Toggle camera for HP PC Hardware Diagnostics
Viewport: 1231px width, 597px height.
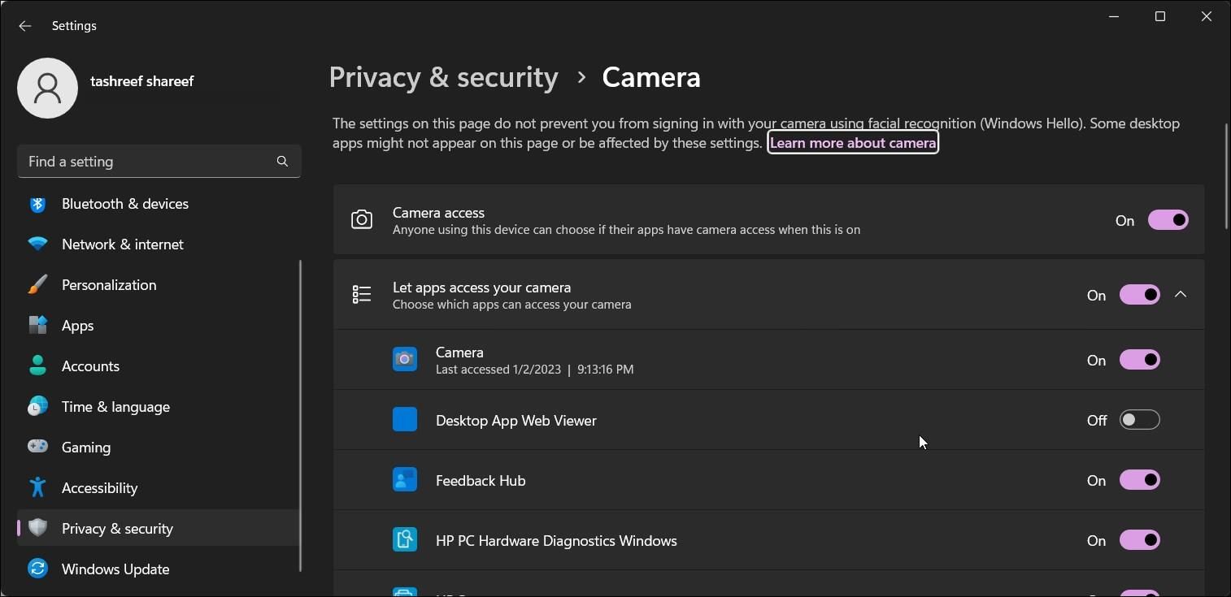point(1139,540)
